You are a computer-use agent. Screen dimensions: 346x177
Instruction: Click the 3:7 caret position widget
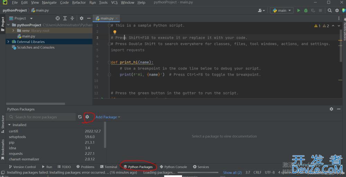(x=248, y=173)
